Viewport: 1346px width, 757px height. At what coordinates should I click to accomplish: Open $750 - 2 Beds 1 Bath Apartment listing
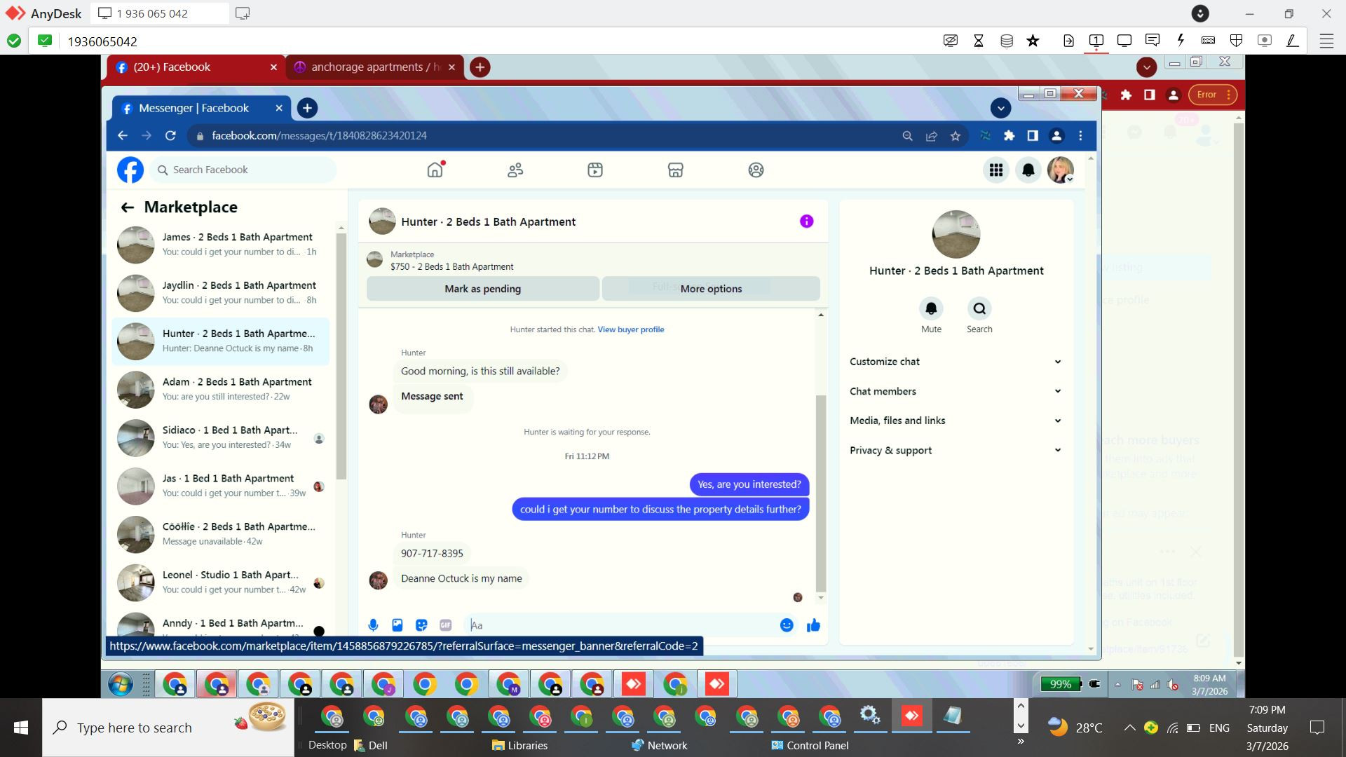point(452,261)
